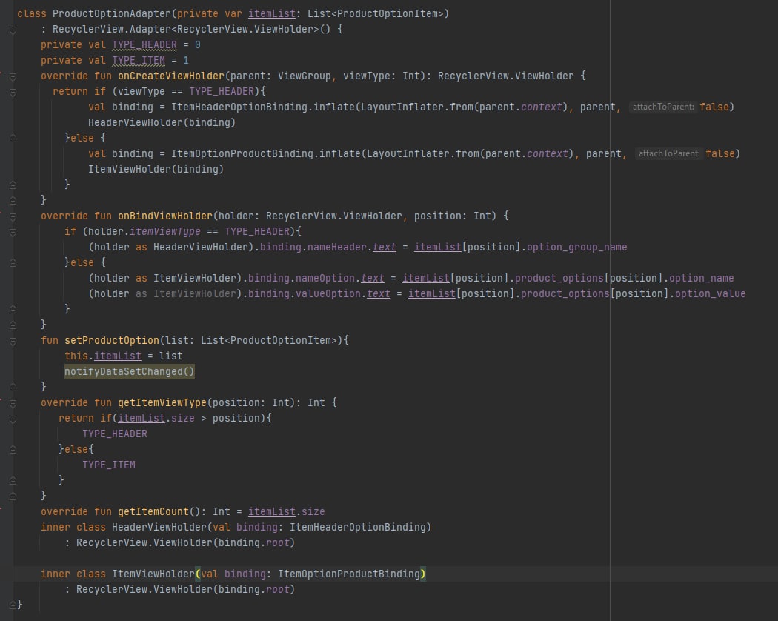Click holder.itemViewType in the if condition
The image size is (778, 621).
click(x=144, y=231)
